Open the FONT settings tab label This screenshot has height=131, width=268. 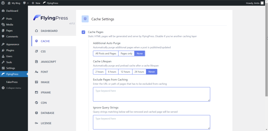tap(44, 72)
